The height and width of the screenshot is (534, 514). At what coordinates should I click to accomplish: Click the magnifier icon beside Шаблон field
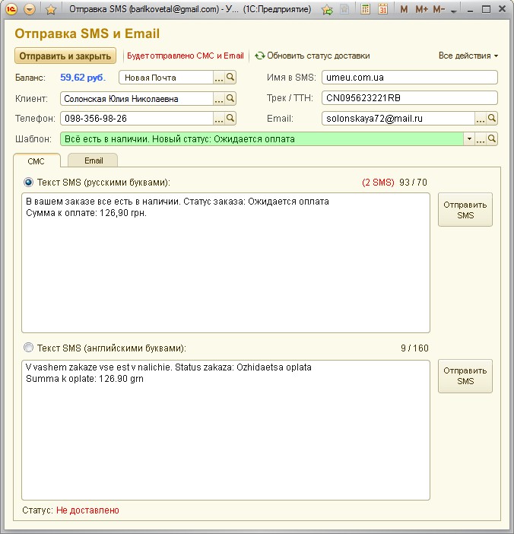pos(492,139)
